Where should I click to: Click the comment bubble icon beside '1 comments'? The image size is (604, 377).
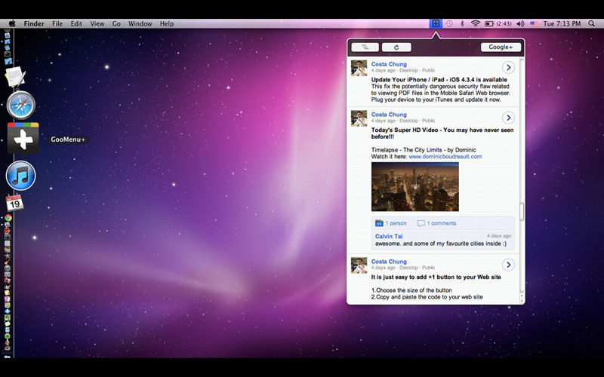pyautogui.click(x=421, y=223)
